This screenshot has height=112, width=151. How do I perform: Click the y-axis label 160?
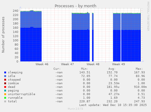click(x=15, y=28)
